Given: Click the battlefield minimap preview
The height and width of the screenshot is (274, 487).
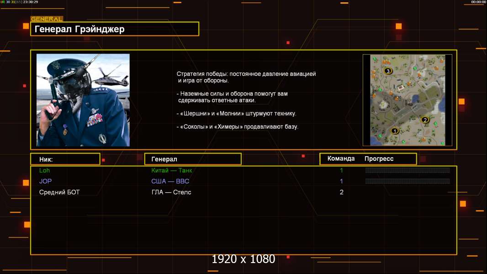Looking at the screenshot, I should [408, 100].
